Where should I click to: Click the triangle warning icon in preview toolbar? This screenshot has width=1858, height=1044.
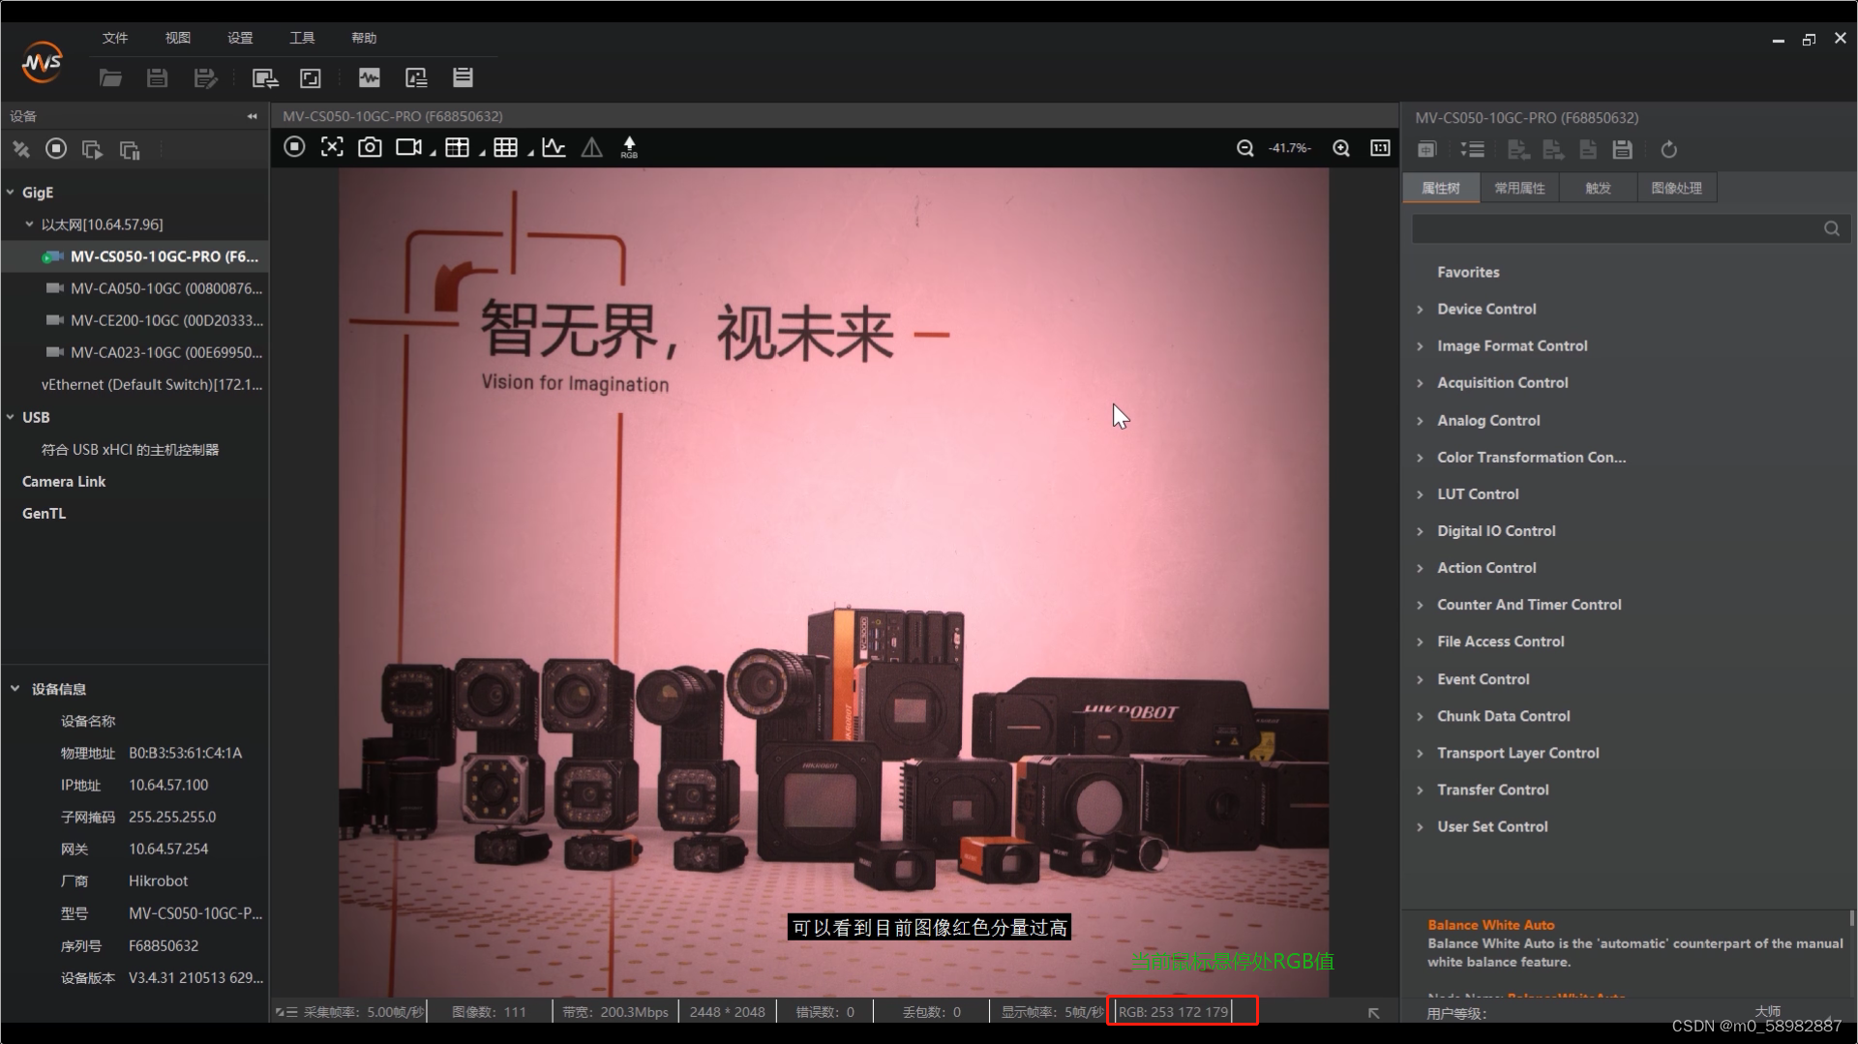(x=591, y=147)
